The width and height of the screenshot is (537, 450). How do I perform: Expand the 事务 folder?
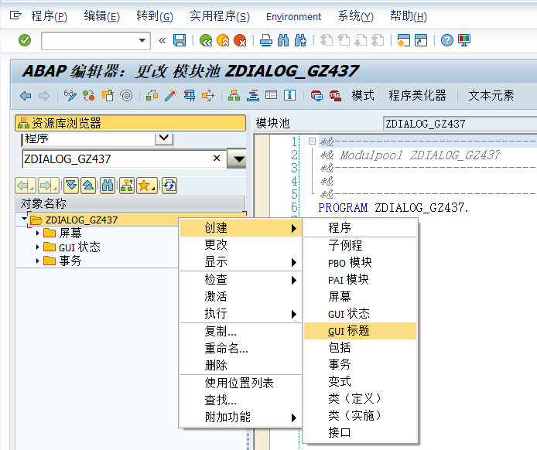click(x=38, y=261)
